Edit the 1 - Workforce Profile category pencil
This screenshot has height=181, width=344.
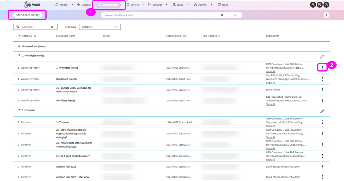[x=322, y=57]
